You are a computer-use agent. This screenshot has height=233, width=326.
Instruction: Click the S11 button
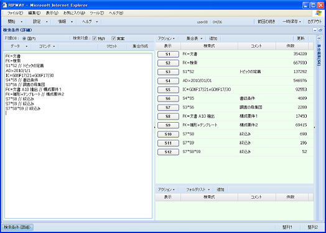pyautogui.click(x=168, y=143)
